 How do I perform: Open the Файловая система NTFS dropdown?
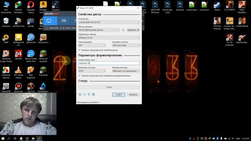click(x=92, y=71)
